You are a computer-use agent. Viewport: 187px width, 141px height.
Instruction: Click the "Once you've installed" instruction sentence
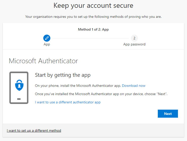[101, 94]
